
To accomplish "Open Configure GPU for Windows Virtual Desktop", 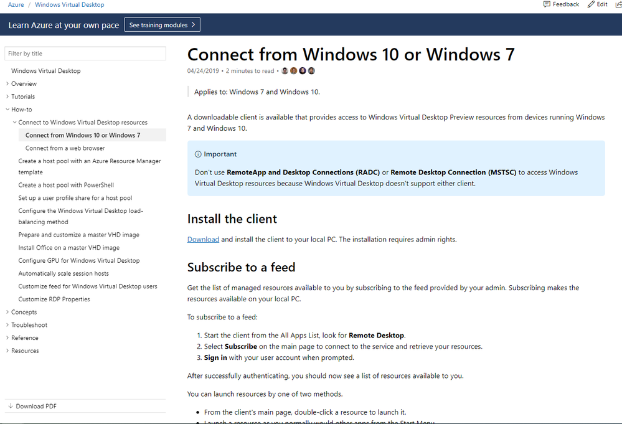I will (x=79, y=261).
